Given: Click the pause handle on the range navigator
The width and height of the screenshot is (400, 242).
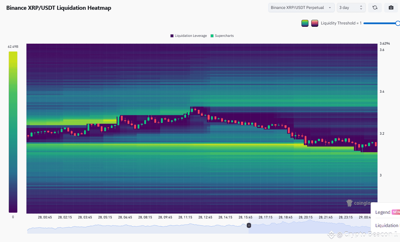Looking at the screenshot, I should coord(249,225).
